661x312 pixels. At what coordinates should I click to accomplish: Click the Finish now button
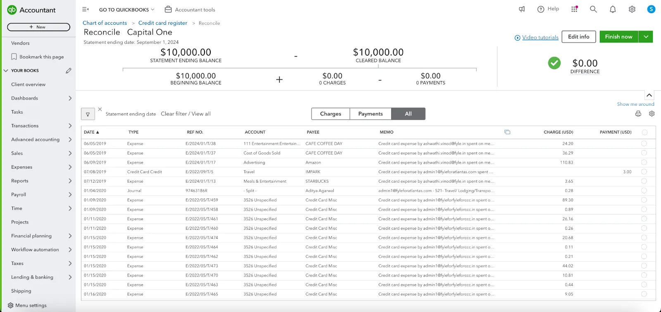[x=619, y=37]
